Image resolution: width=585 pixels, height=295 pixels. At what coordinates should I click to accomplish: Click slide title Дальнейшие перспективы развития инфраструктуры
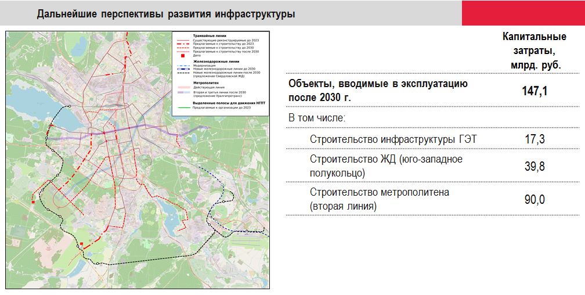166,14
